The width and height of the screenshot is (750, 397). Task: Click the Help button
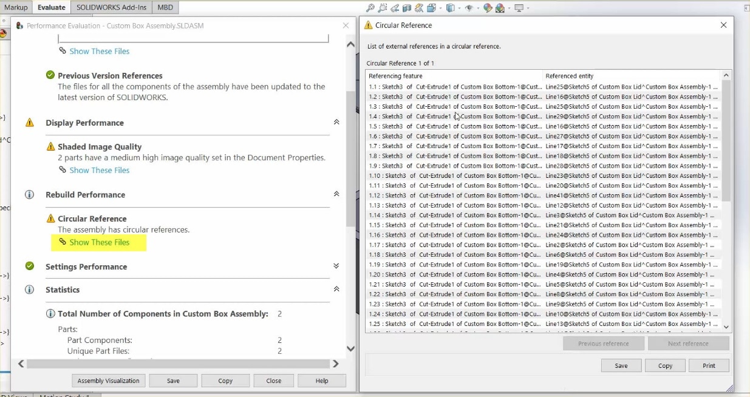tap(322, 381)
